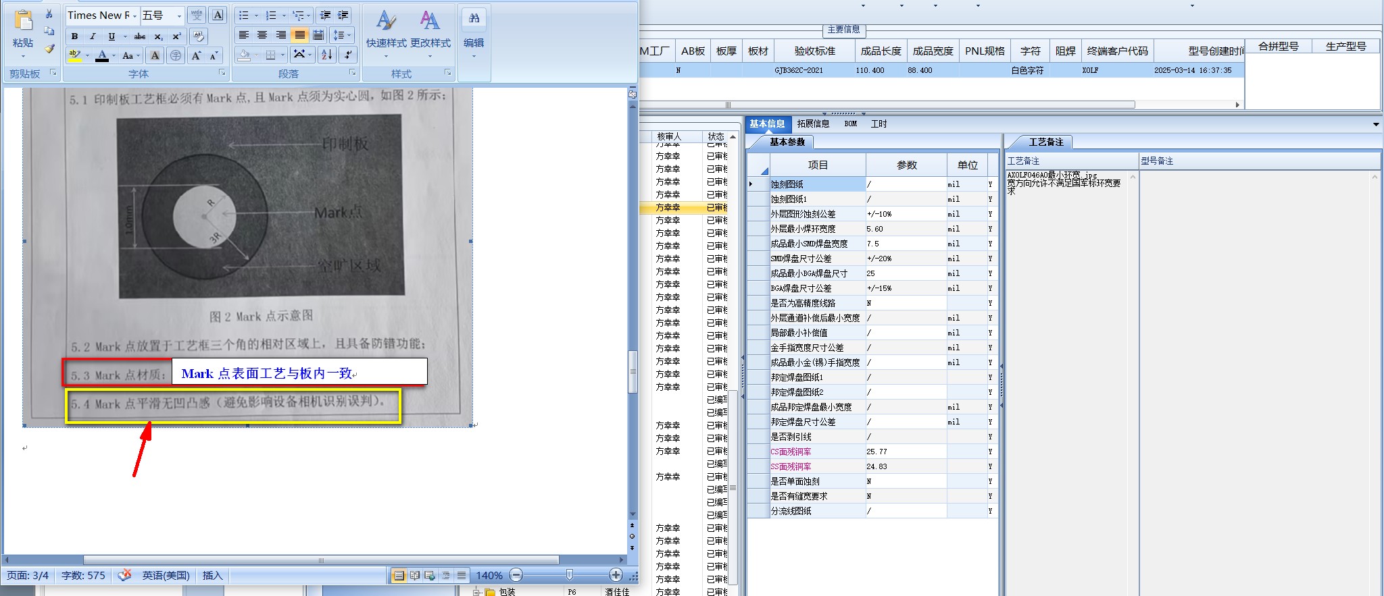The height and width of the screenshot is (596, 1384).
Task: Click the 页面: 3/4 page indicator
Action: coord(28,575)
